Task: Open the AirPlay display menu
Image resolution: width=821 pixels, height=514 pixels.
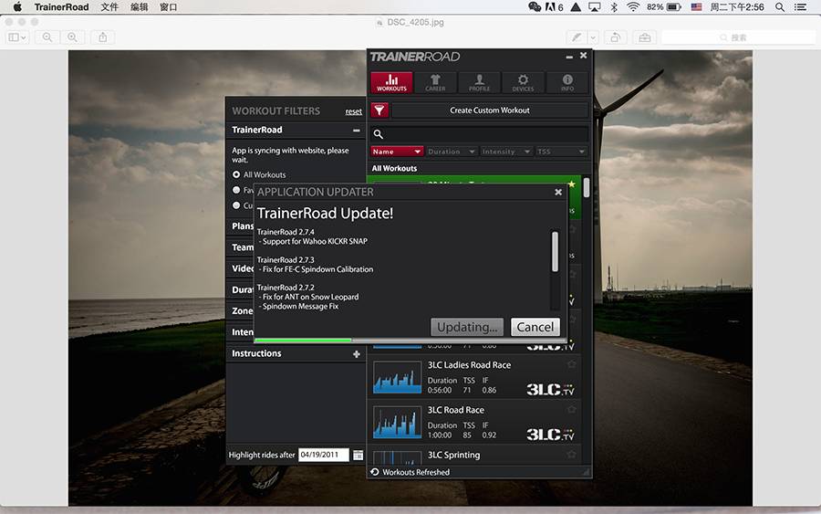Action: coord(595,6)
